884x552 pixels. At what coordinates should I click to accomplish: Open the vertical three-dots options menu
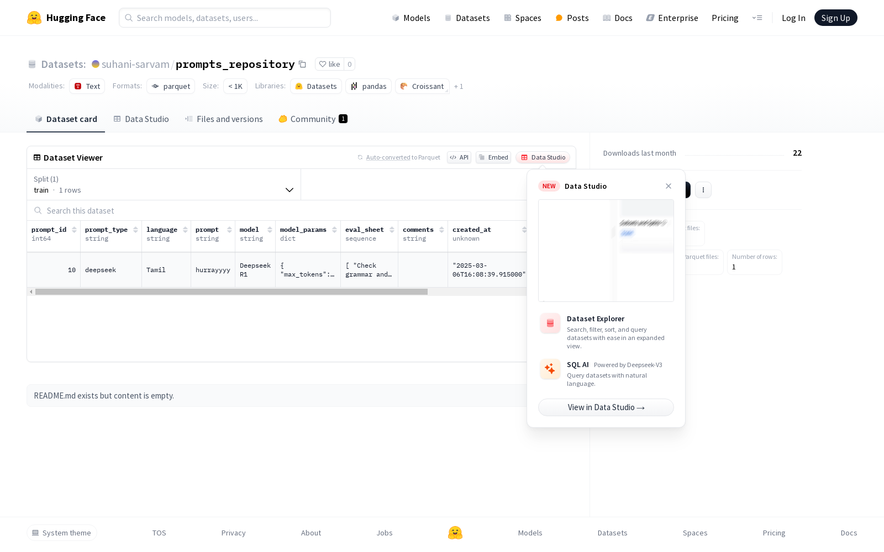click(x=703, y=190)
